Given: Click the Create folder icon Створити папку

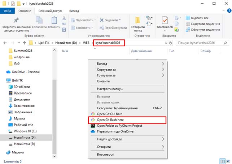Looking at the screenshot, I should (x=137, y=20).
